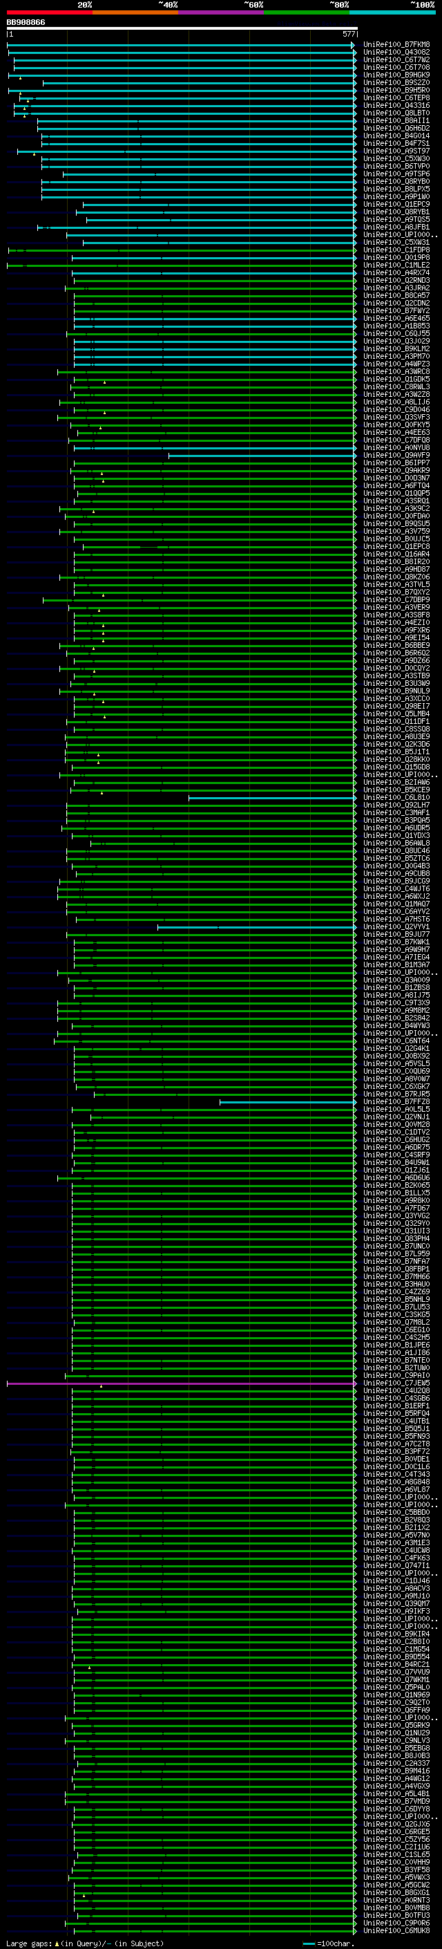Click the cyan ~100% identity legend bar

click(x=392, y=13)
